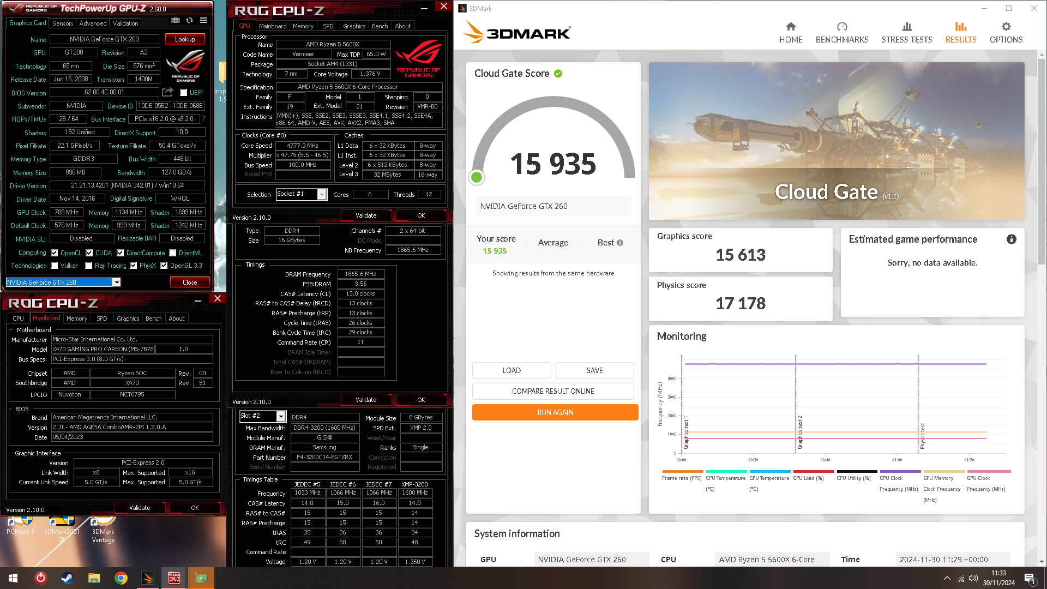Viewport: 1047px width, 589px height.
Task: Open the Socket #1 selection dropdown
Action: coord(322,195)
